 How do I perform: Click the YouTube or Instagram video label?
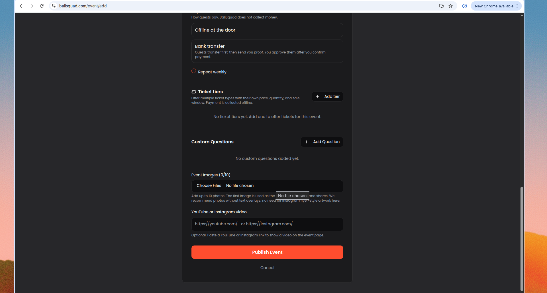point(219,212)
